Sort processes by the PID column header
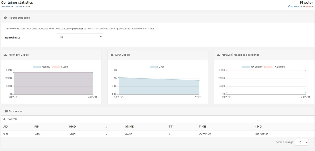 (36, 126)
